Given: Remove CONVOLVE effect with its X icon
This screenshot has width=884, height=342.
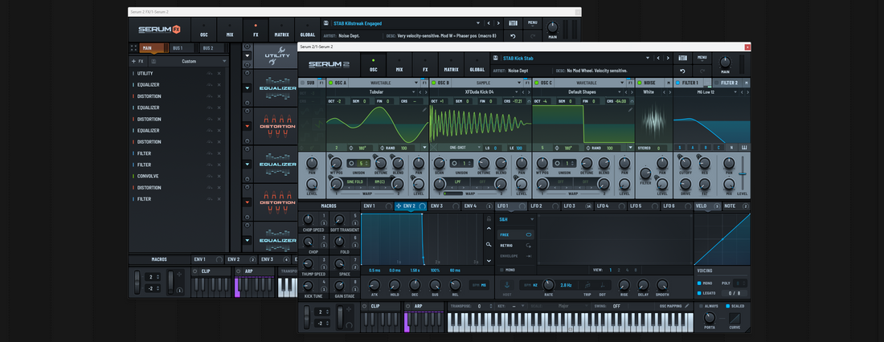Looking at the screenshot, I should 219,177.
